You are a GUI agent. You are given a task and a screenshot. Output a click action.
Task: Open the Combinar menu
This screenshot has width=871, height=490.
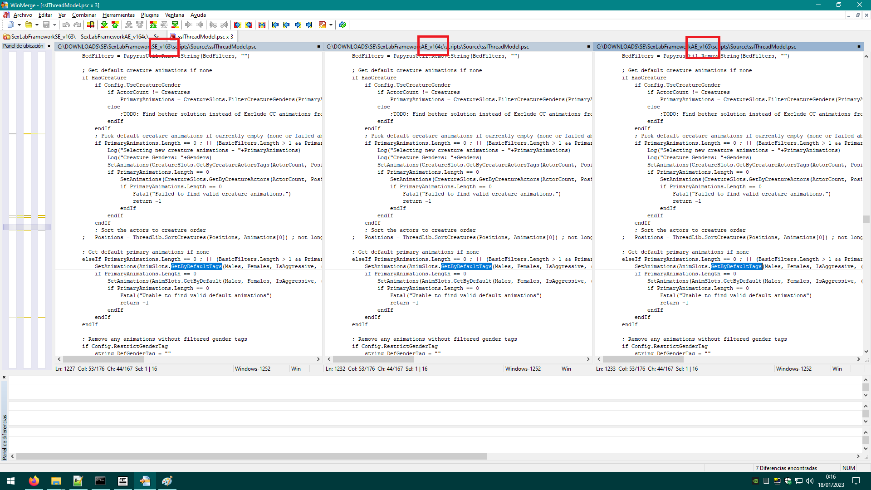coord(84,15)
